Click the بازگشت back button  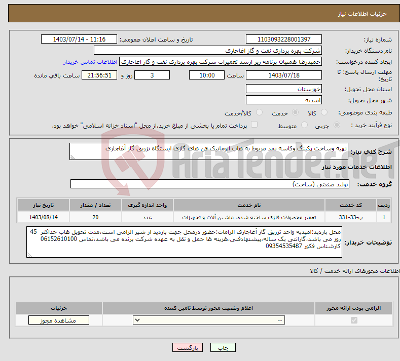pyautogui.click(x=188, y=347)
